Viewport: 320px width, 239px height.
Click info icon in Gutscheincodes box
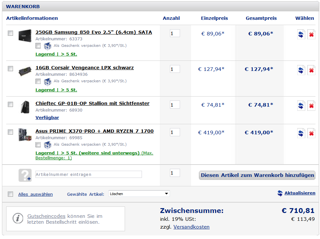click(18, 219)
